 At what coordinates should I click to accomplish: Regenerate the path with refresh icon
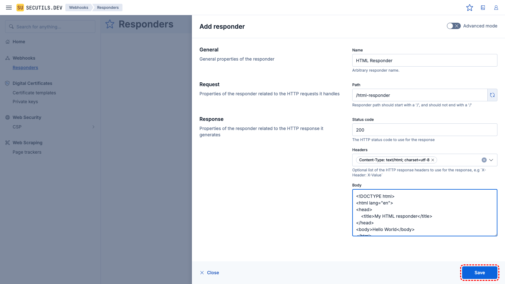[492, 95]
